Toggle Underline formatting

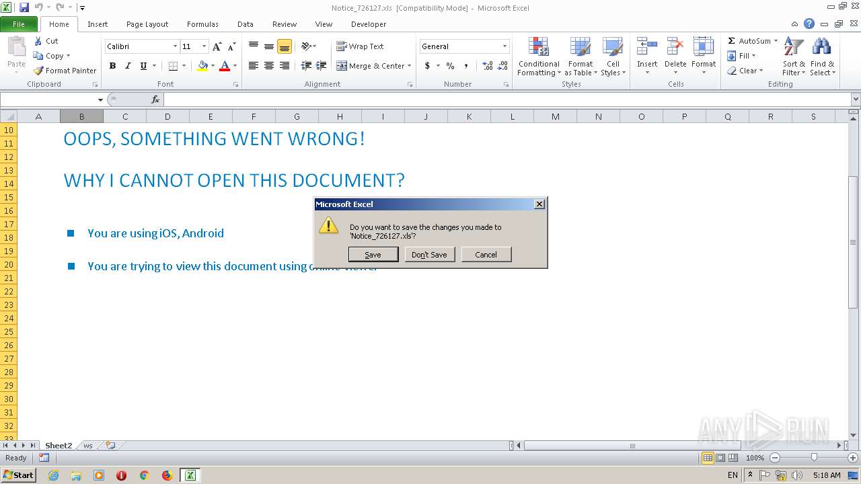(x=143, y=66)
